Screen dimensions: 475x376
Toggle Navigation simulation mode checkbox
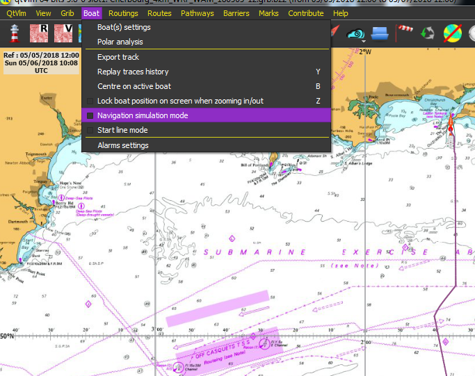89,115
